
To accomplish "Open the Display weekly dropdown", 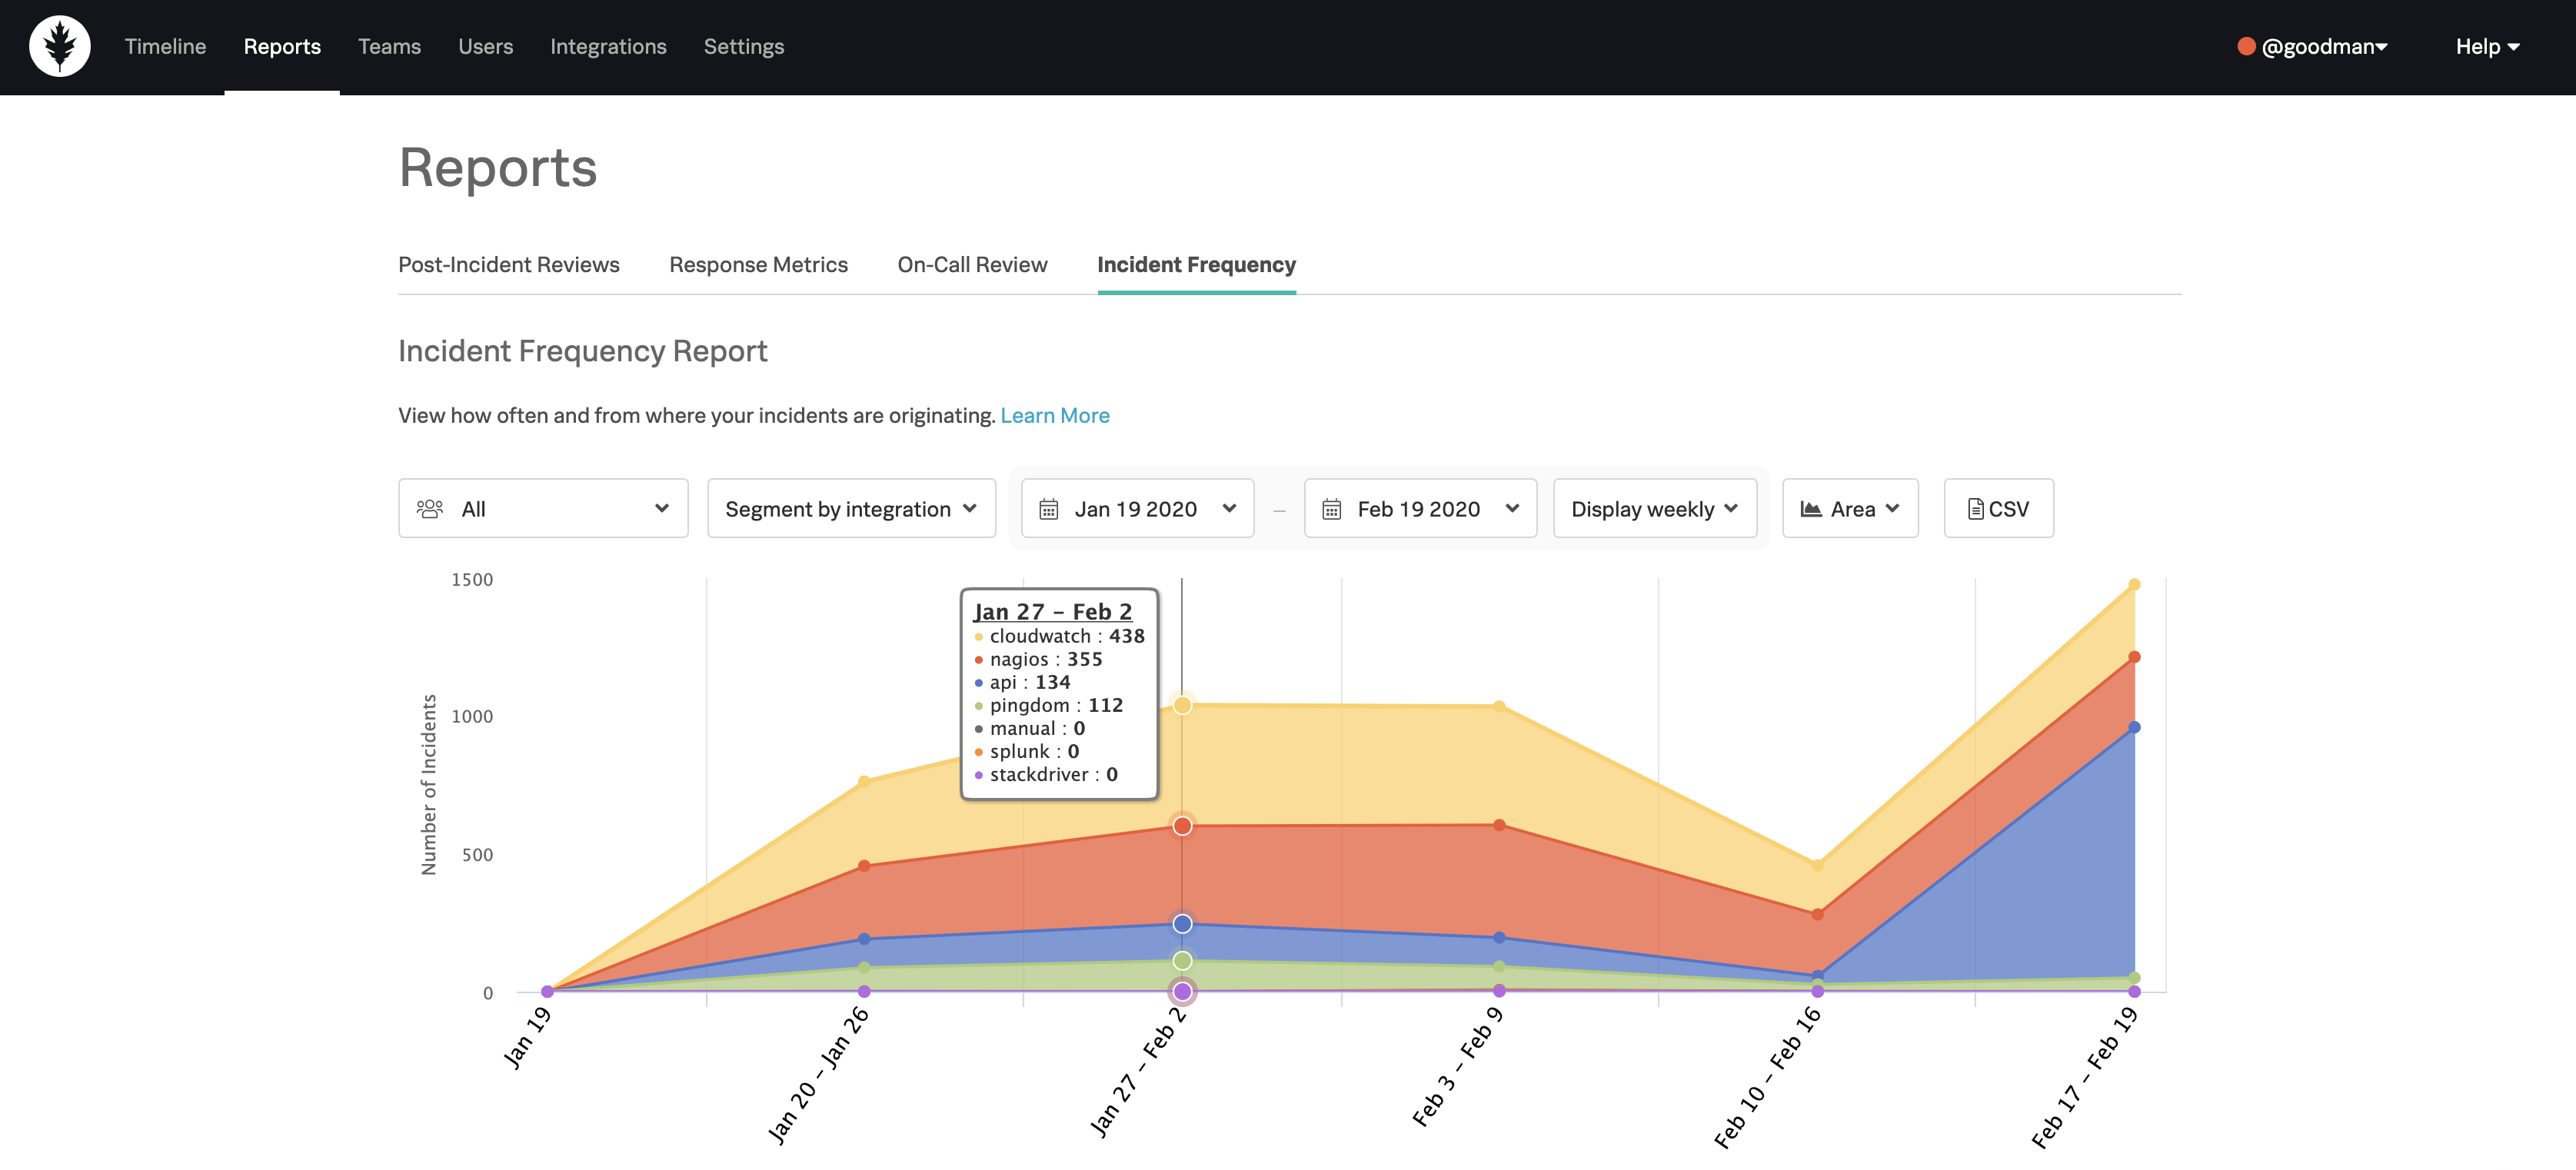I will pyautogui.click(x=1654, y=509).
